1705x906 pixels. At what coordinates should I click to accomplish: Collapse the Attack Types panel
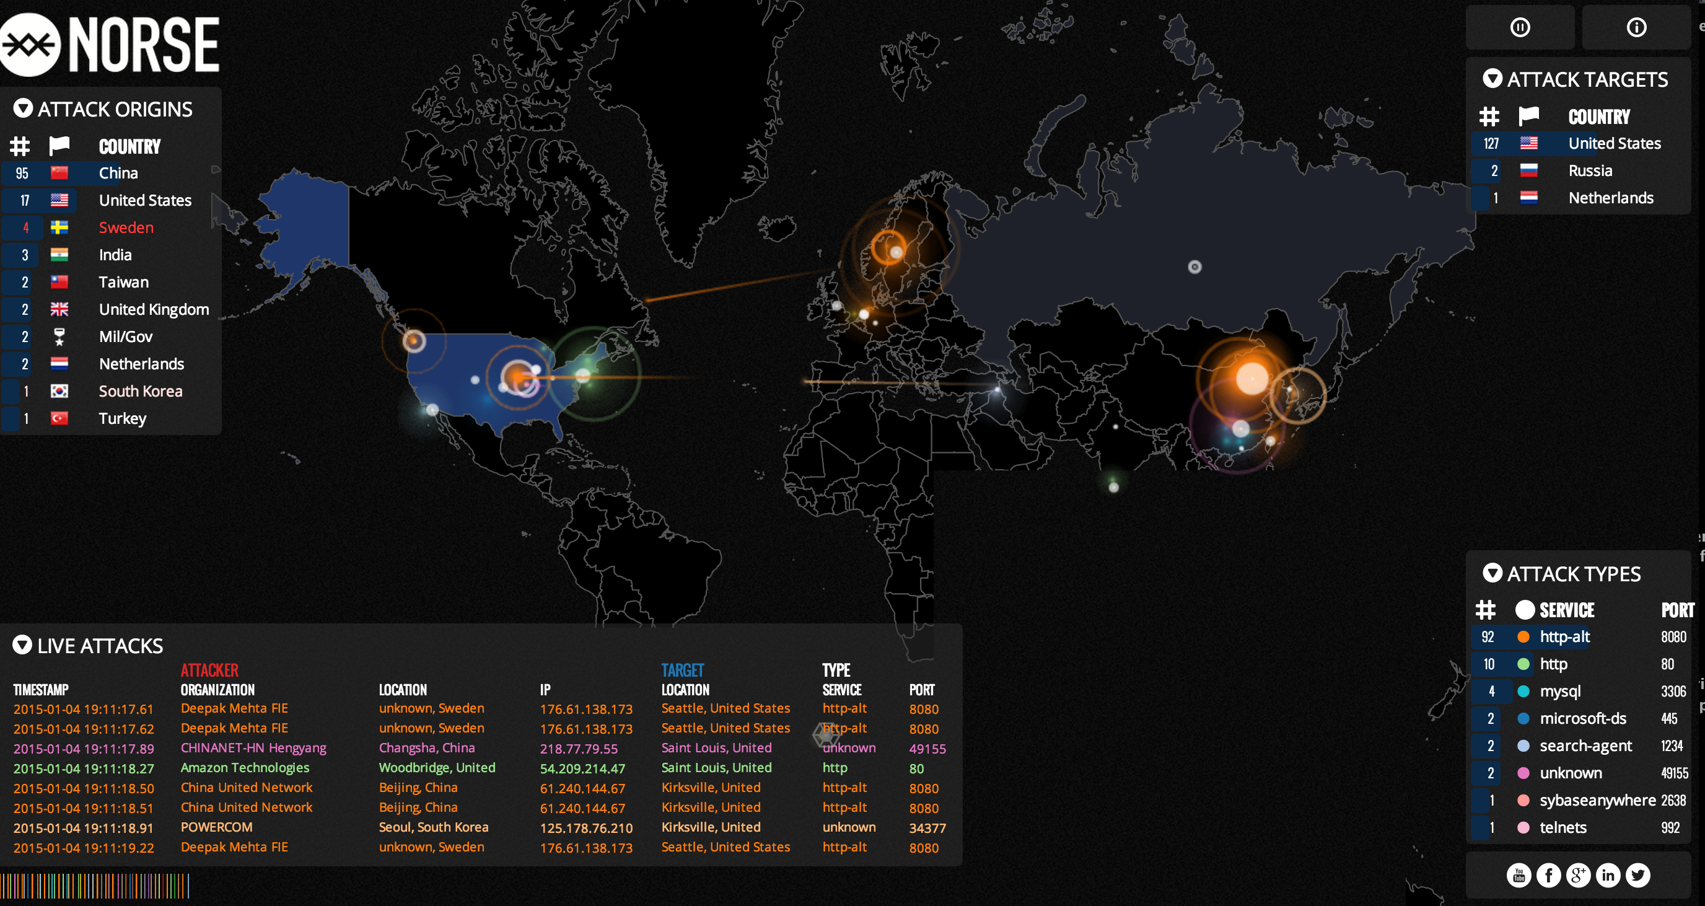click(x=1492, y=573)
